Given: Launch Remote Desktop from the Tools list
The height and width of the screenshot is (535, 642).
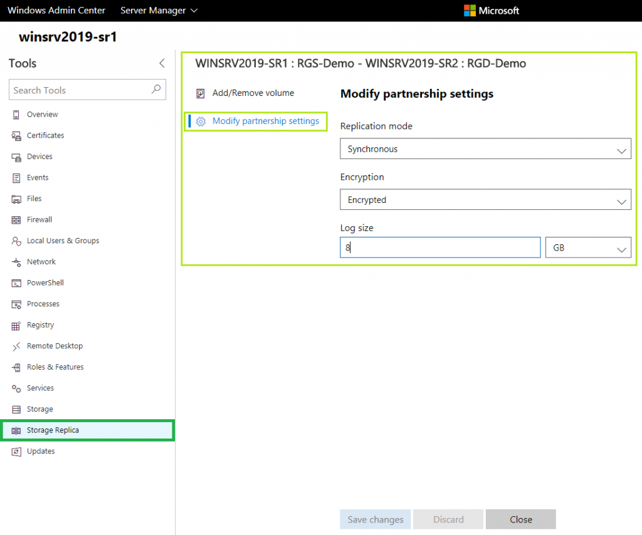Looking at the screenshot, I should [x=16, y=346].
